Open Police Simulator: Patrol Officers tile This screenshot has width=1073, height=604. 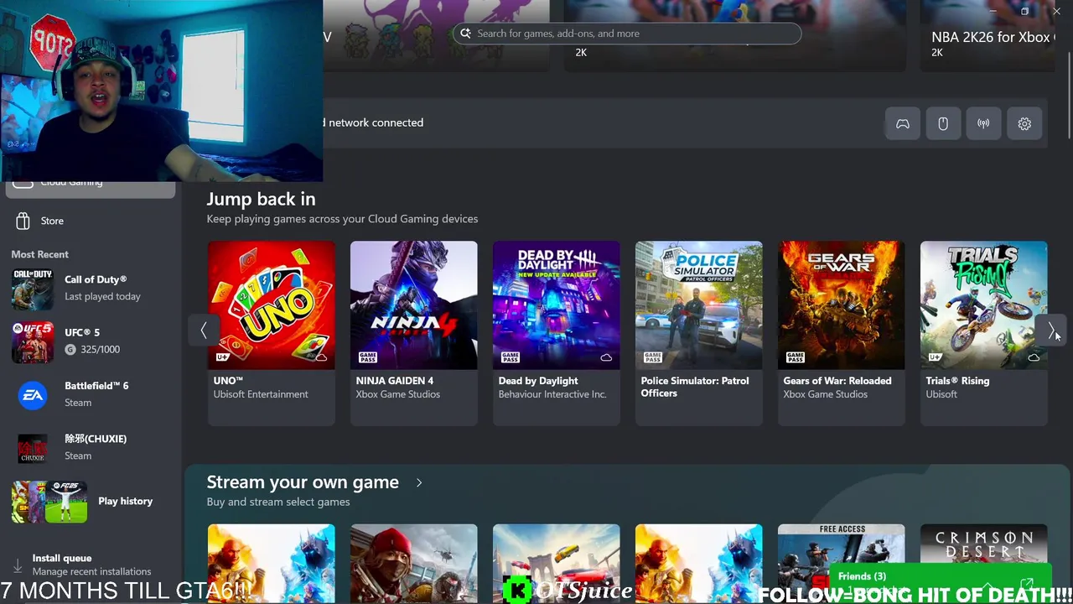[698, 333]
